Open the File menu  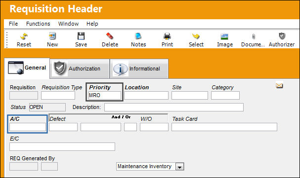[x=13, y=24]
